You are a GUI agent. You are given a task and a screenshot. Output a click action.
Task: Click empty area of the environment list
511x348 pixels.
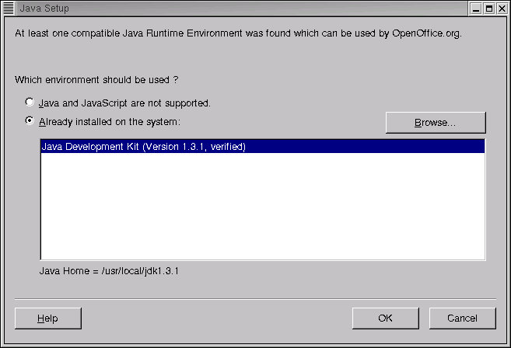262,210
